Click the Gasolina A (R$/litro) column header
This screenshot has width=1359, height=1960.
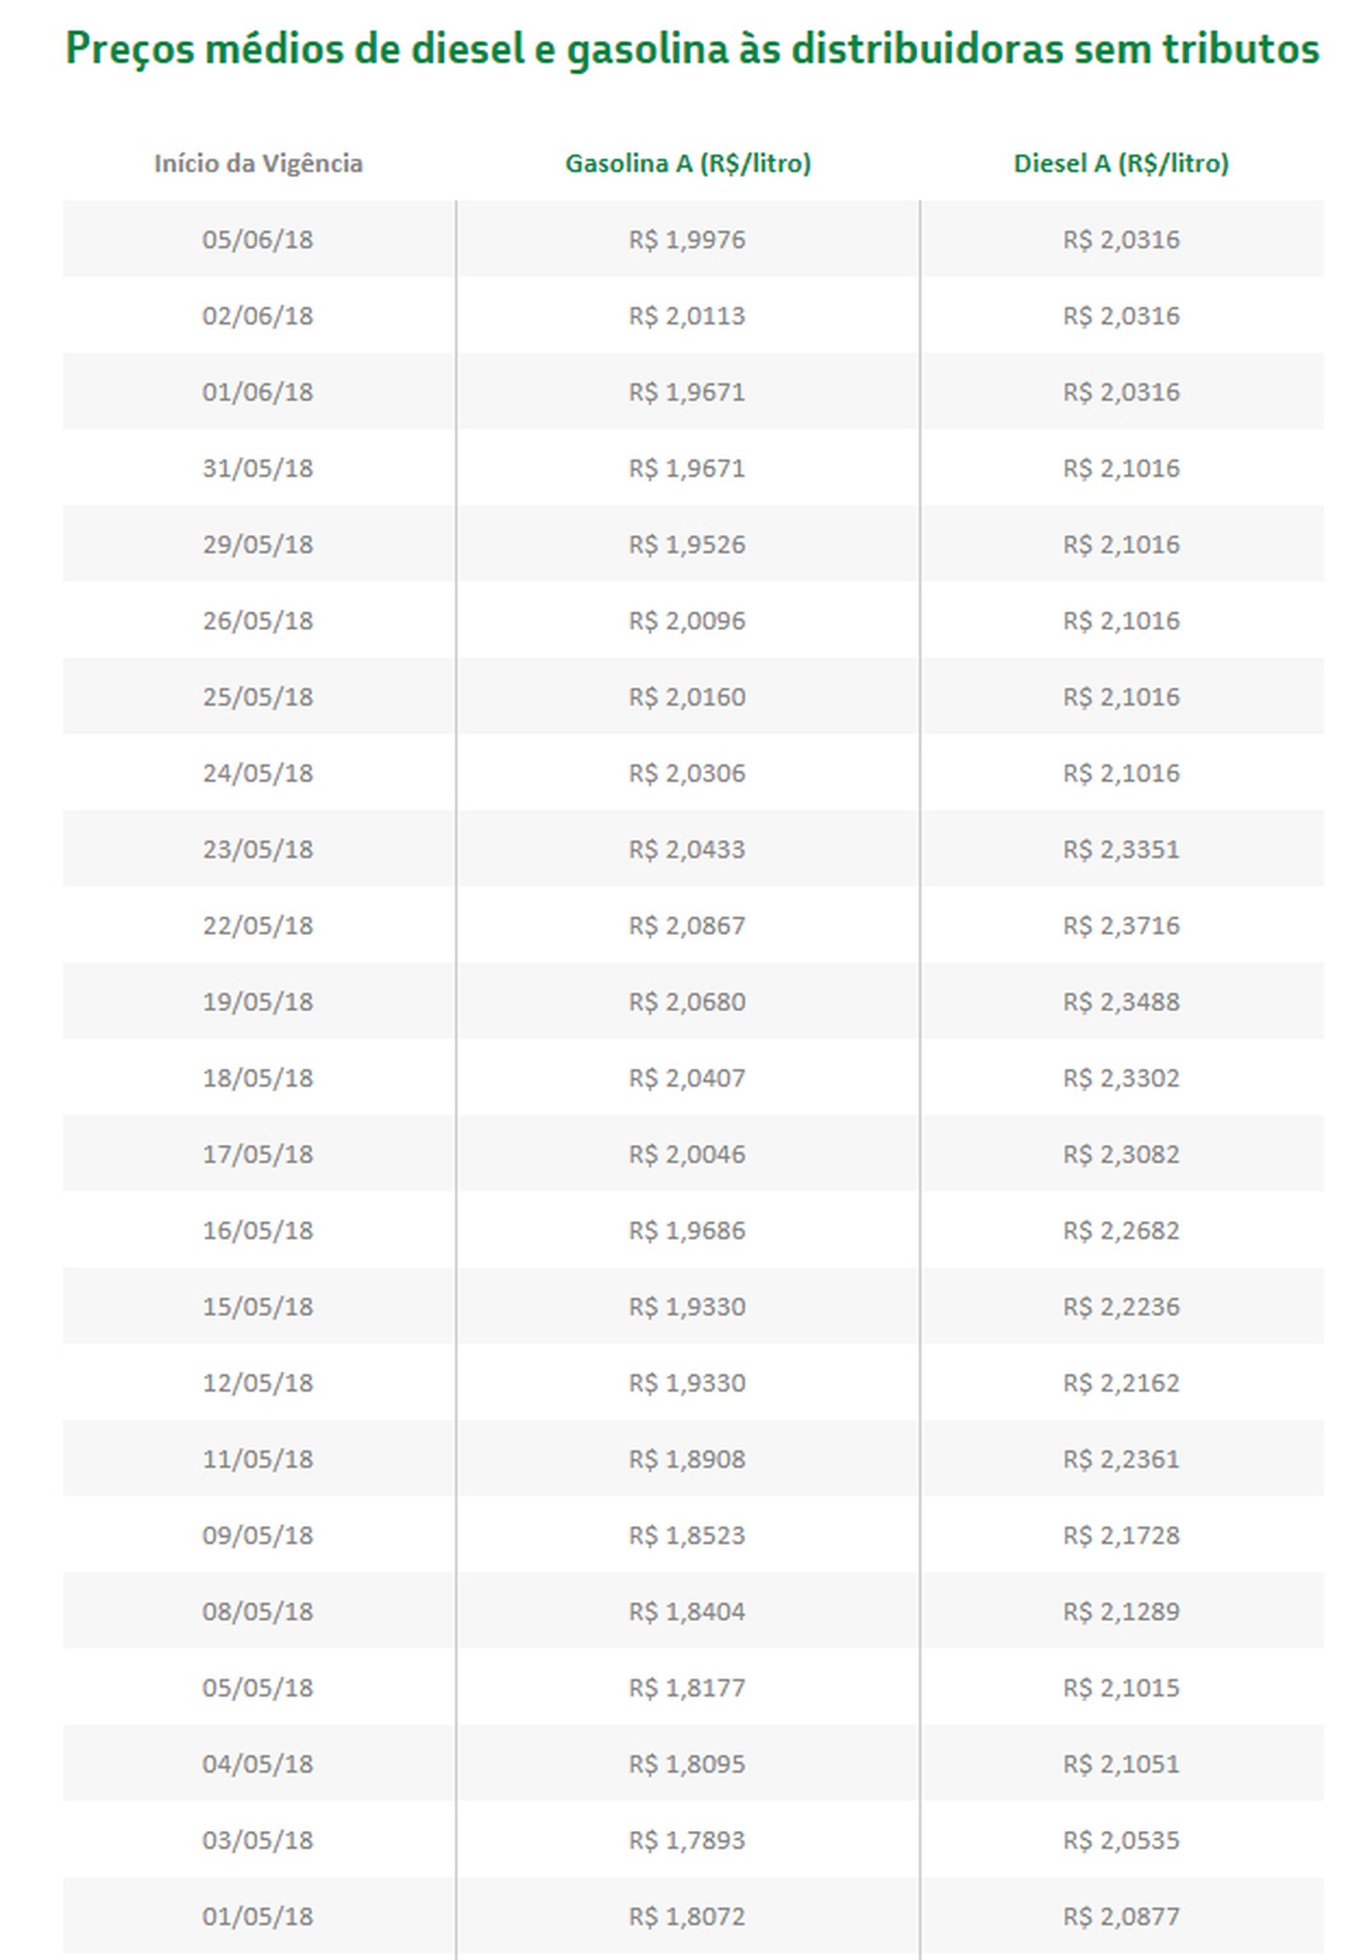pyautogui.click(x=688, y=162)
